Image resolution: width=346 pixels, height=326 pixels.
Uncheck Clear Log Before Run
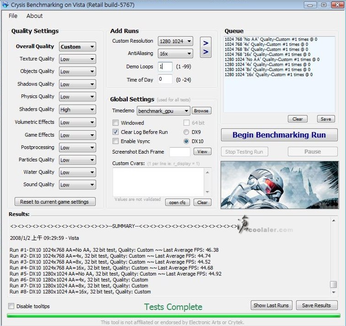pyautogui.click(x=115, y=132)
